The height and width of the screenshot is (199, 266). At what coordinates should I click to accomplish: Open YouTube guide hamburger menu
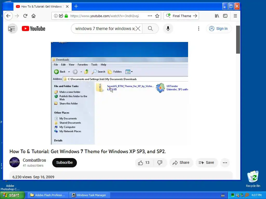pos(12,29)
